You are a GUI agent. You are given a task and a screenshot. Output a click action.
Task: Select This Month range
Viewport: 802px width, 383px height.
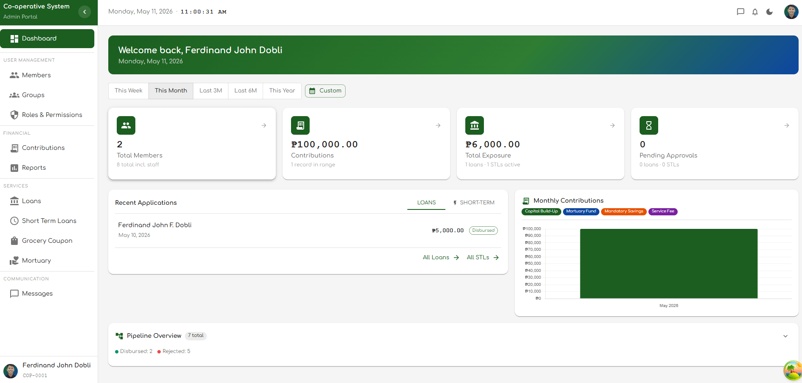[x=171, y=91]
